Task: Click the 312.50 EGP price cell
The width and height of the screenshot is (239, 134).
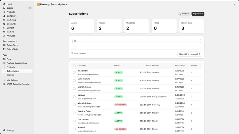Action: pos(145,105)
